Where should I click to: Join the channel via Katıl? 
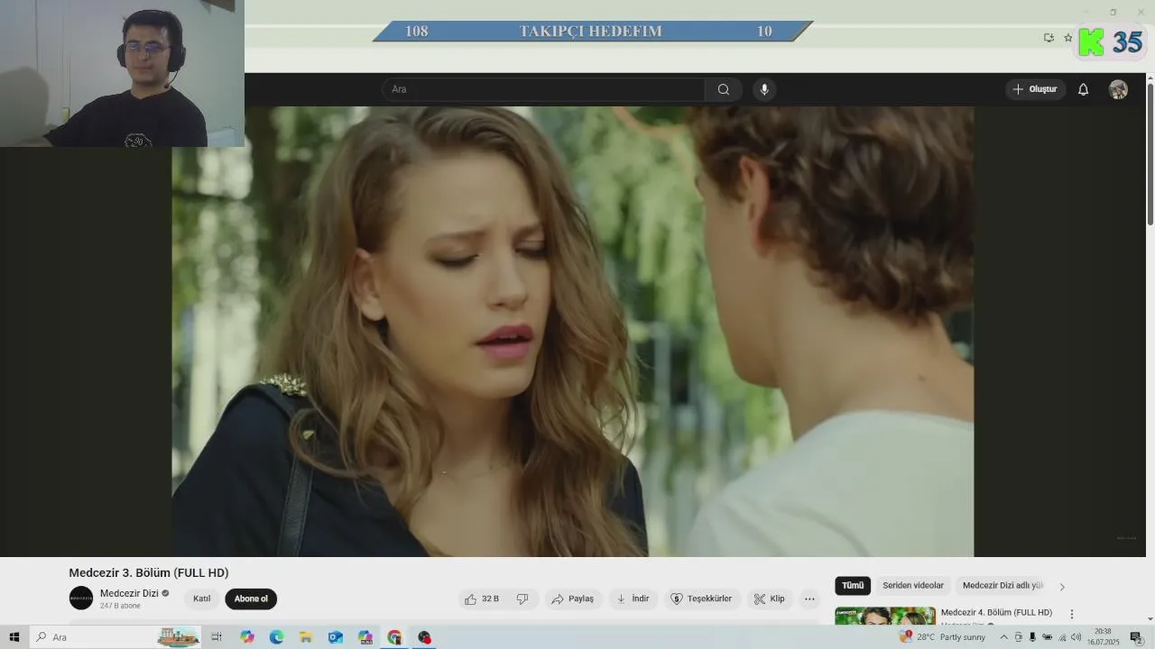point(201,599)
